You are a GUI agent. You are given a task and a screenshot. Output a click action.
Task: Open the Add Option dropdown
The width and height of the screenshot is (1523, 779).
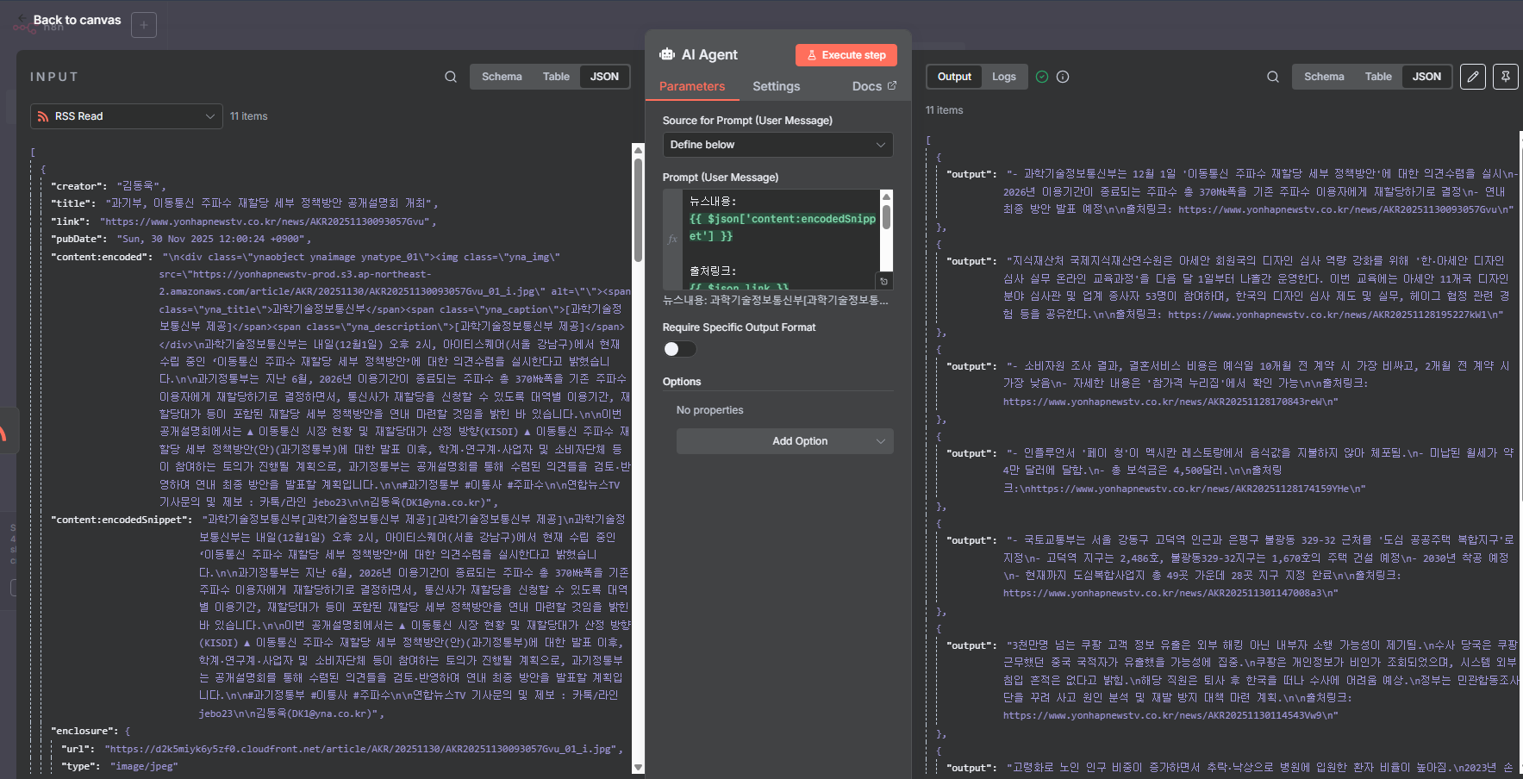pyautogui.click(x=784, y=441)
